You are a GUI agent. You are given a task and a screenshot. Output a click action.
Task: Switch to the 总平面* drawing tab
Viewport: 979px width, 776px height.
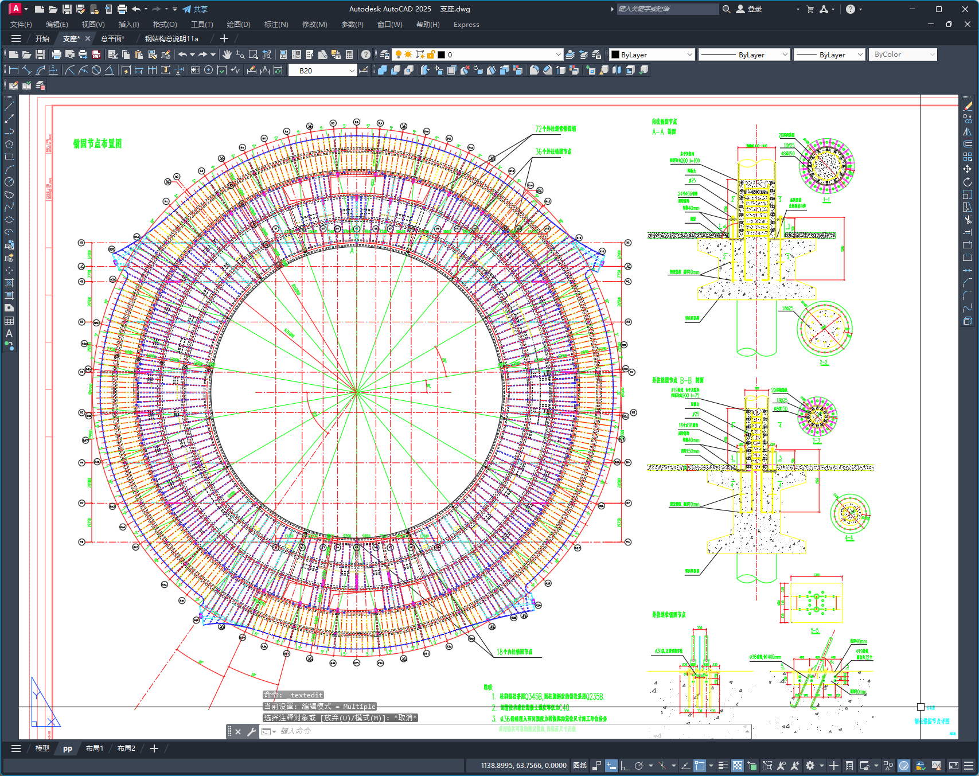(112, 38)
